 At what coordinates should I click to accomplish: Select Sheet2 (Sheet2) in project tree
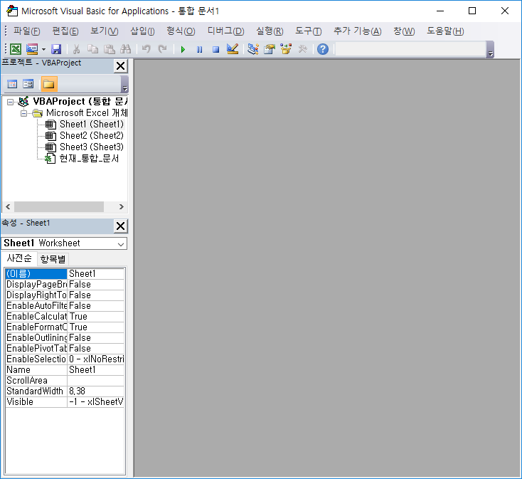(x=92, y=135)
